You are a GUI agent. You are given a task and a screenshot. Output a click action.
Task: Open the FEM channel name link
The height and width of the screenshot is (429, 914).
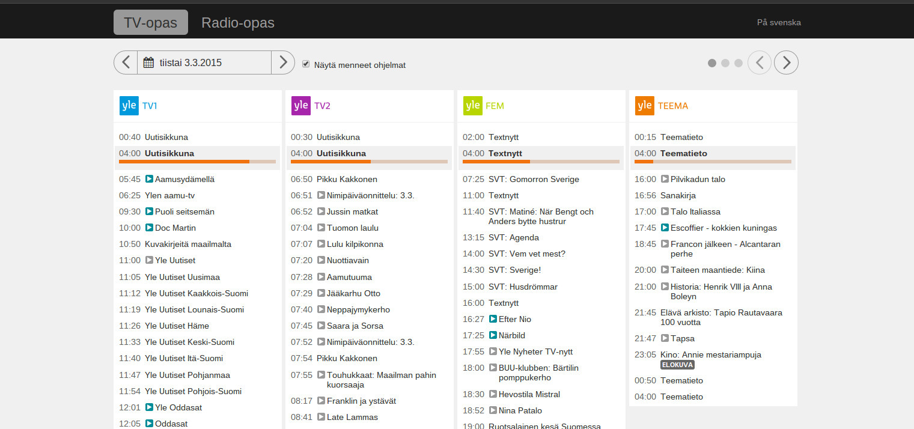[495, 106]
